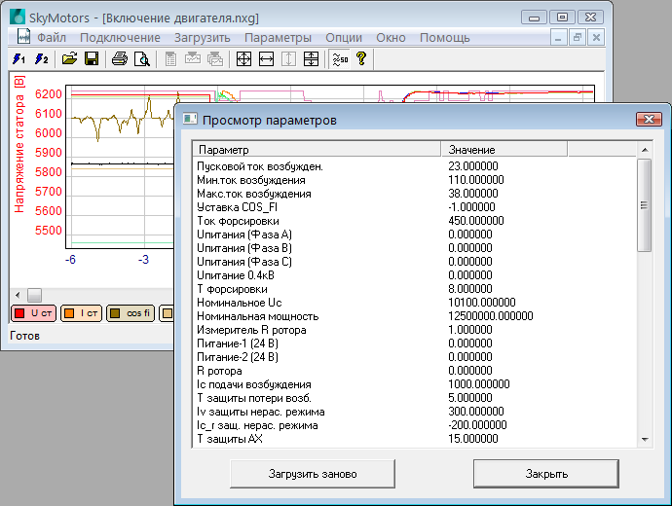Click the 50 Hz wave filter icon
The width and height of the screenshot is (672, 506).
pos(339,59)
